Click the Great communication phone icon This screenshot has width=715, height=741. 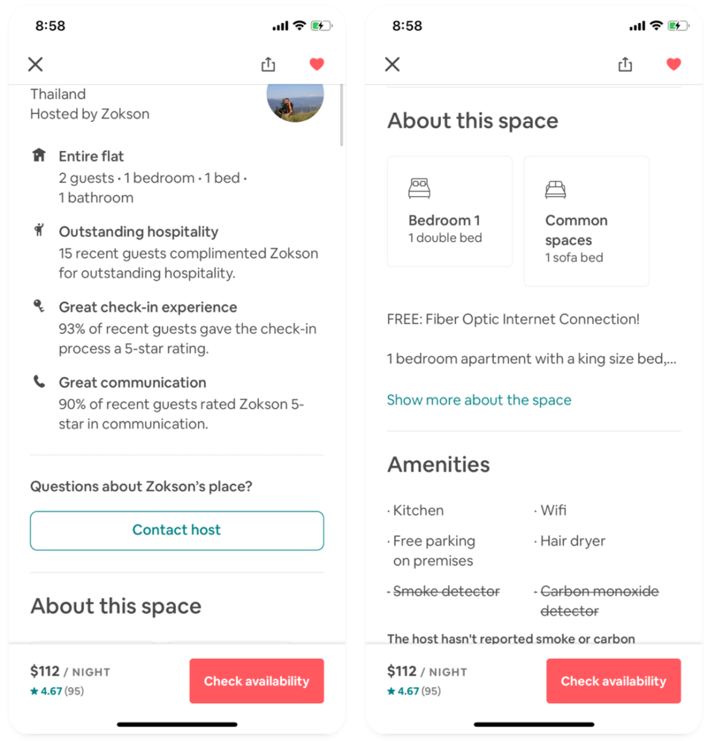pyautogui.click(x=39, y=382)
